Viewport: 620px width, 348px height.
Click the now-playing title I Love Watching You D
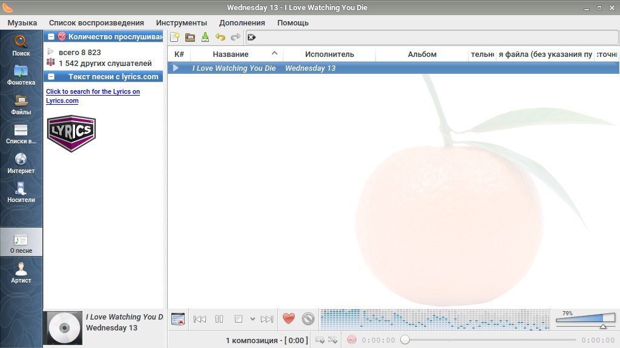click(x=125, y=317)
